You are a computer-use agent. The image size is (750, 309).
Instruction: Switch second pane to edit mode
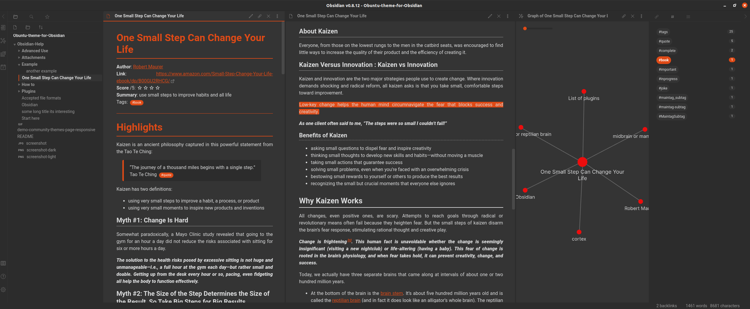click(x=490, y=16)
